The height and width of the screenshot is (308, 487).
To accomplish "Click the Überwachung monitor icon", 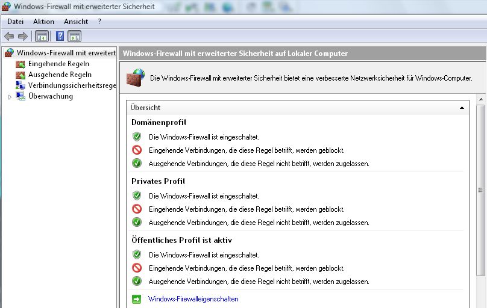I will (x=20, y=96).
